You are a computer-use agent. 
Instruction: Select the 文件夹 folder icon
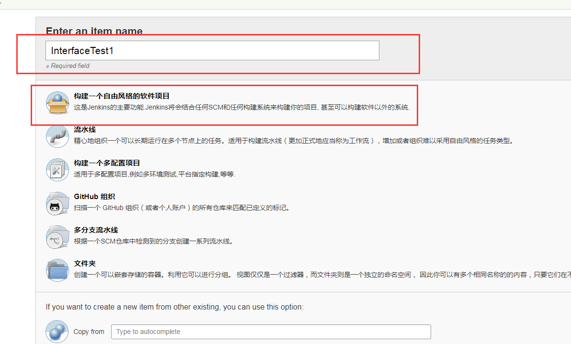57,270
